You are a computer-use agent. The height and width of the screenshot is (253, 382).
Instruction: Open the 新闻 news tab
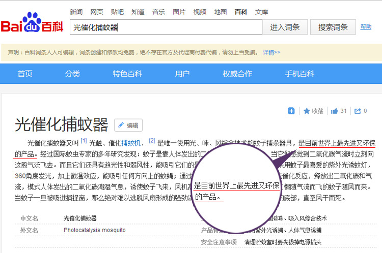click(x=76, y=12)
